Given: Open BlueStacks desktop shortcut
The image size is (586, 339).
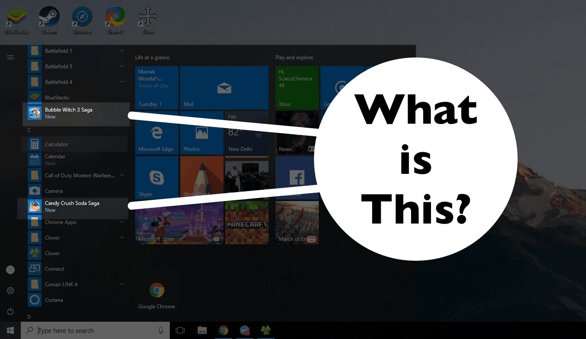Looking at the screenshot, I should (x=16, y=20).
